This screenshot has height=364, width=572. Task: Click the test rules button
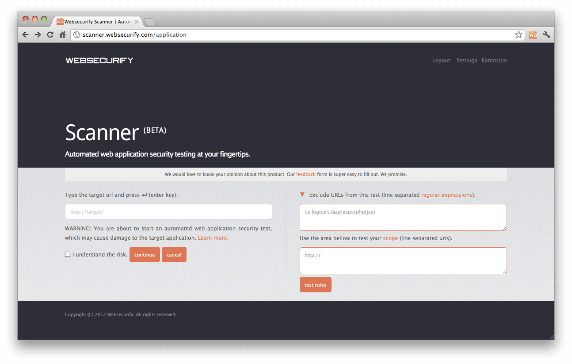click(315, 285)
